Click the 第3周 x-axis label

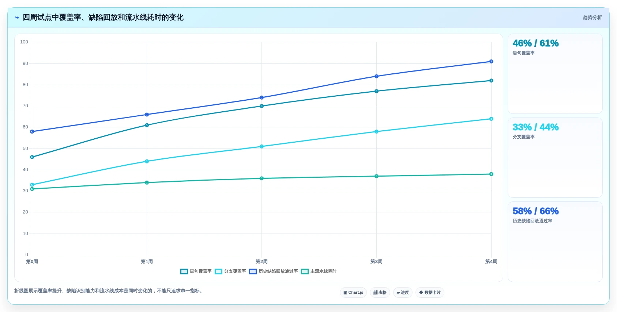coord(376,262)
